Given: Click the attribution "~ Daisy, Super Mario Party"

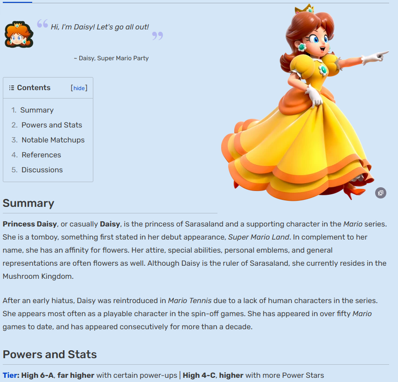Looking at the screenshot, I should (x=111, y=58).
